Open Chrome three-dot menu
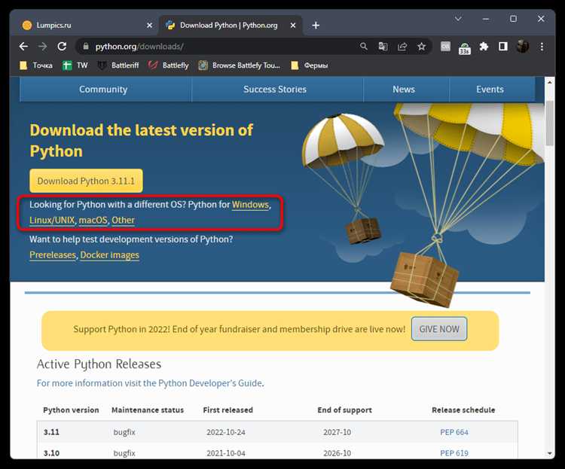 [542, 47]
